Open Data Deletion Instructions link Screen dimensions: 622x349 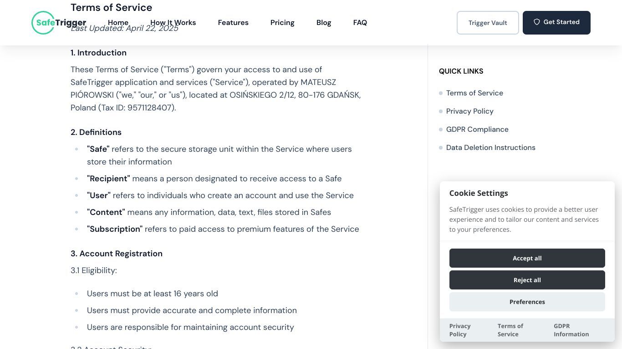[x=491, y=148]
